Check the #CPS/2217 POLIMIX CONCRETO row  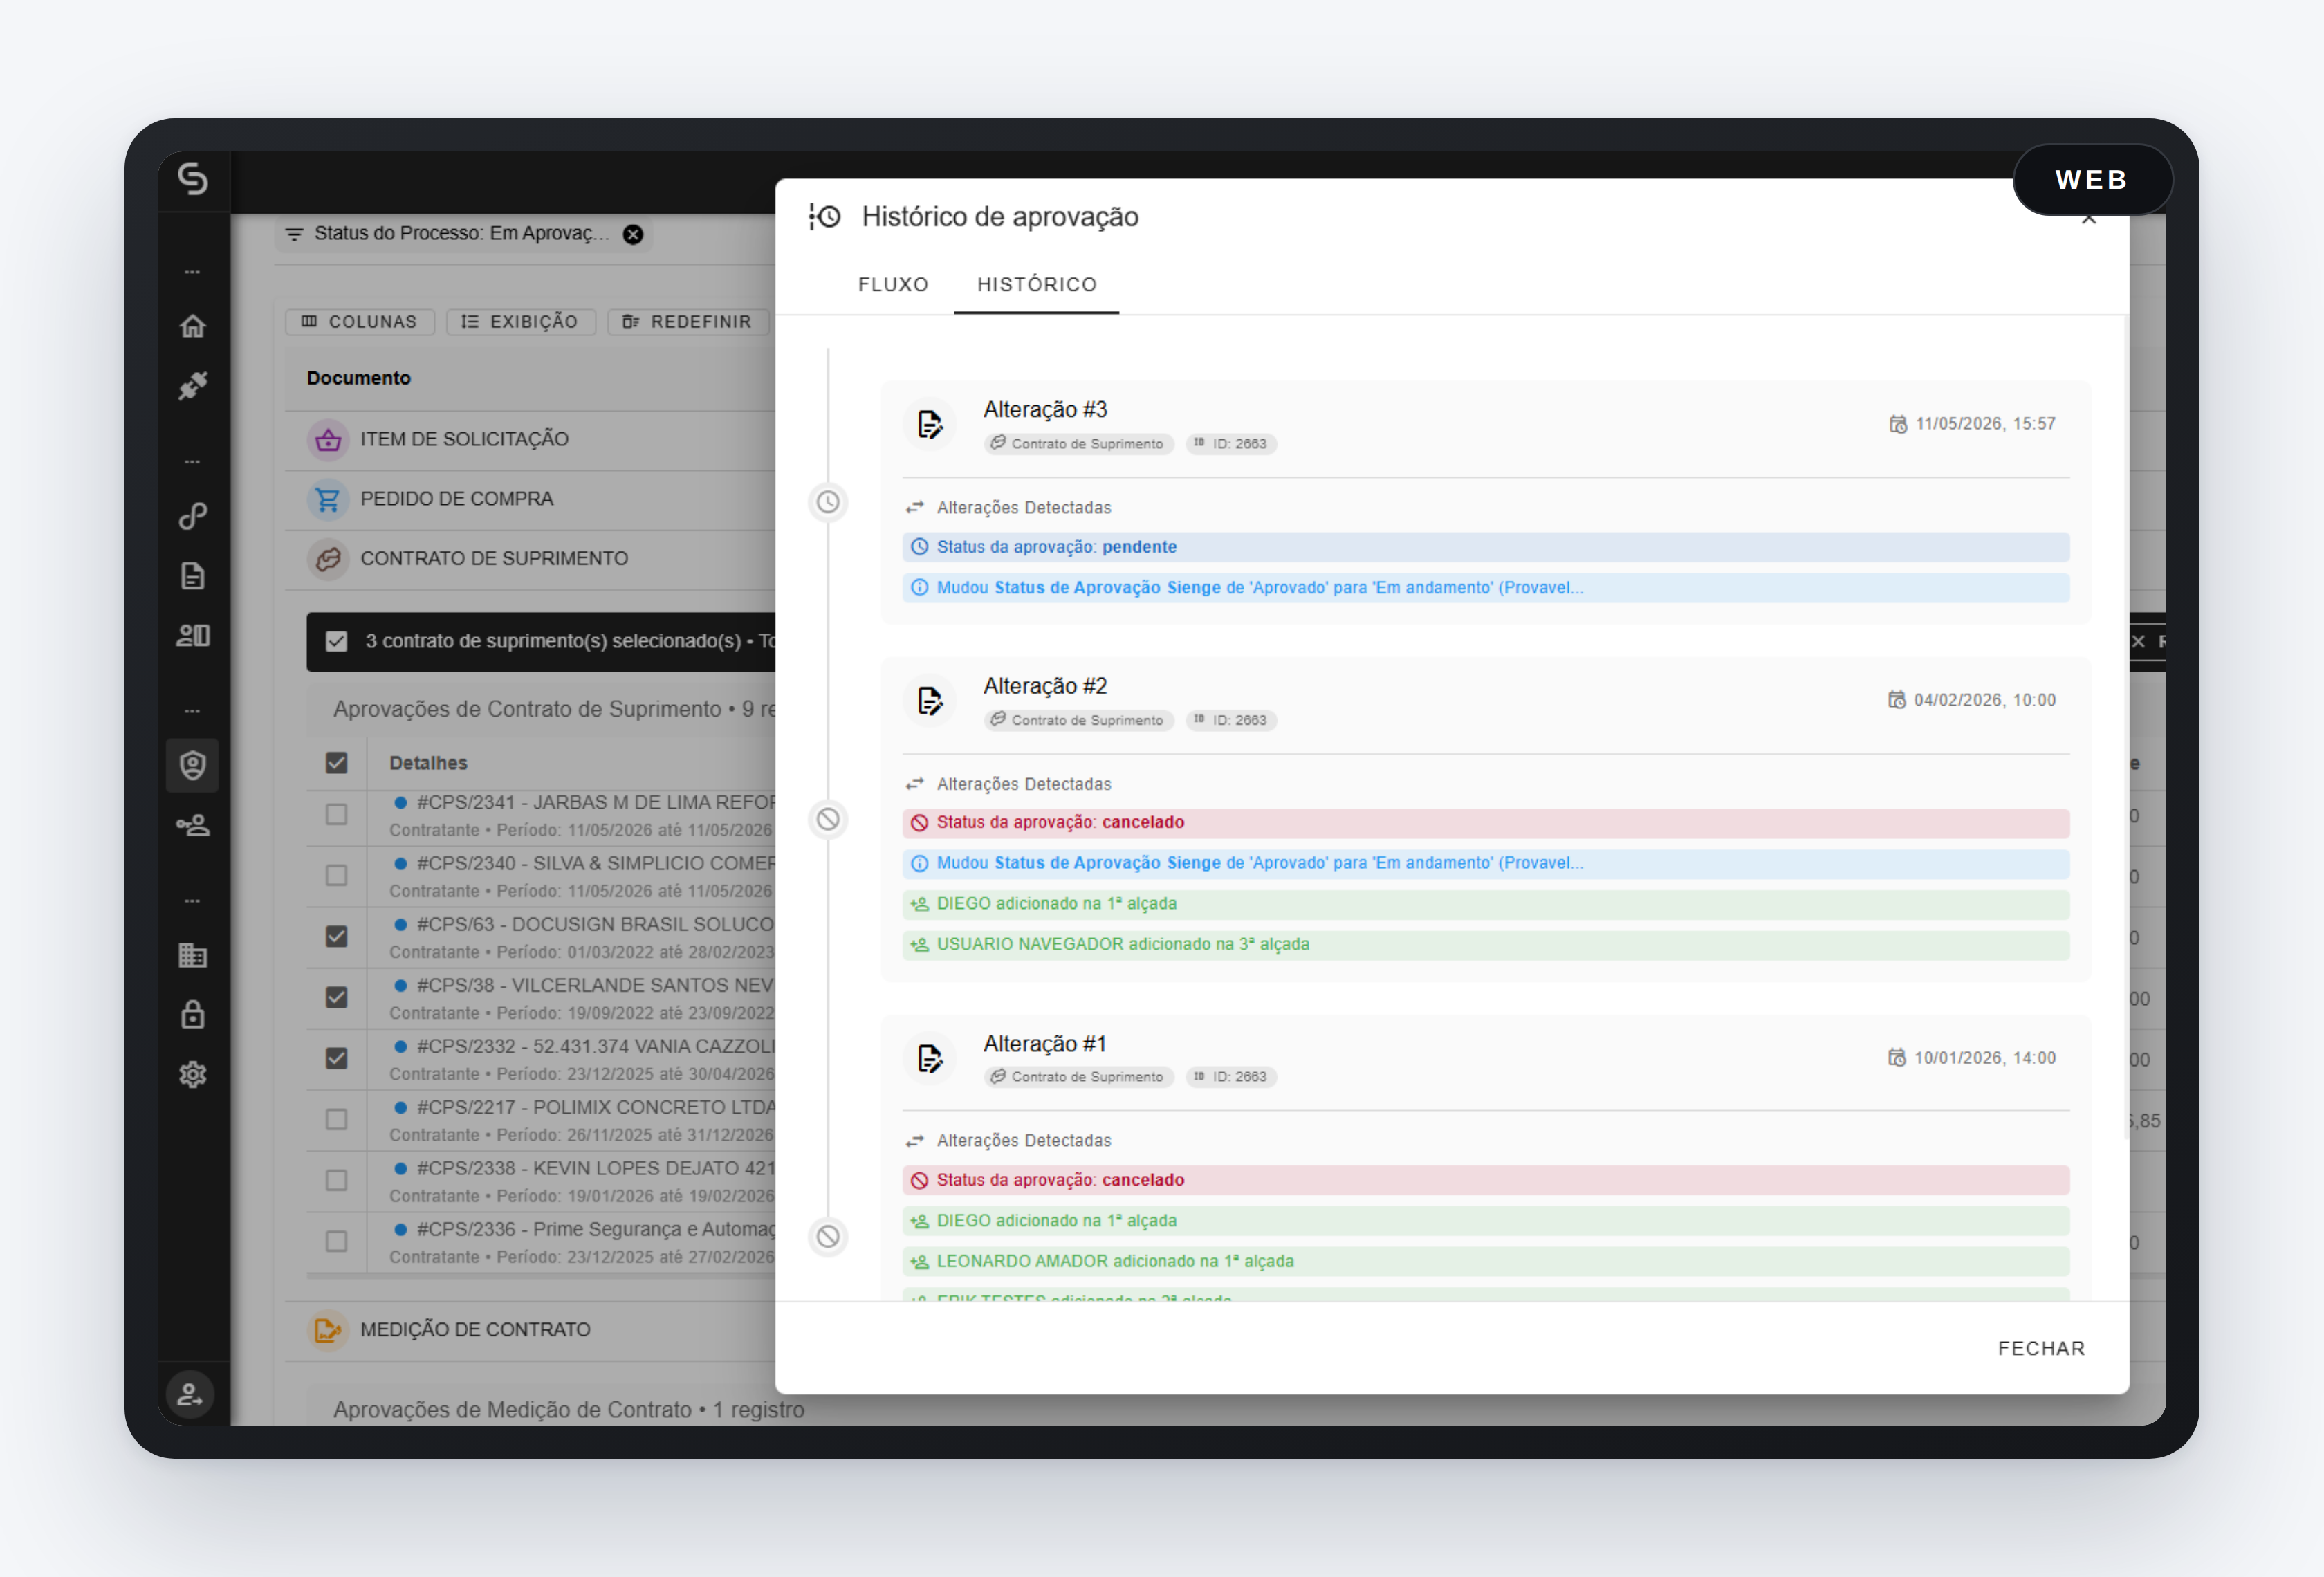337,1120
